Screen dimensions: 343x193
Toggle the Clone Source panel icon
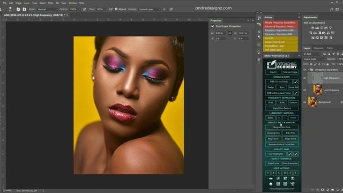24,9
